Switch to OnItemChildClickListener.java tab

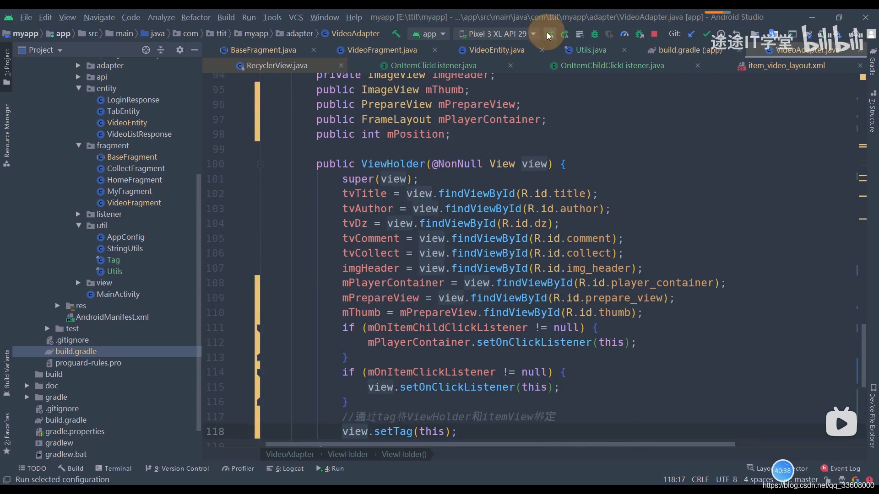[612, 65]
